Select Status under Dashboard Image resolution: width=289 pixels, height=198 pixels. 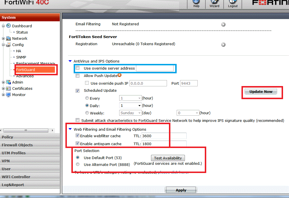pyautogui.click(x=22, y=32)
